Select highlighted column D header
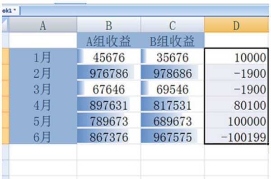This screenshot has width=271, height=179. 236,24
